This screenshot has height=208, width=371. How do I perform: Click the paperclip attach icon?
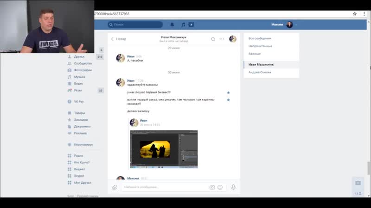115,187
